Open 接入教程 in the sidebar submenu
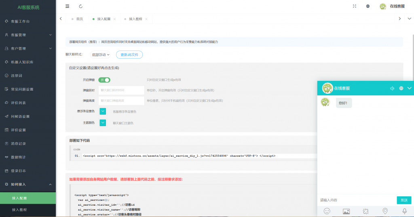414x217 pixels. click(28, 210)
